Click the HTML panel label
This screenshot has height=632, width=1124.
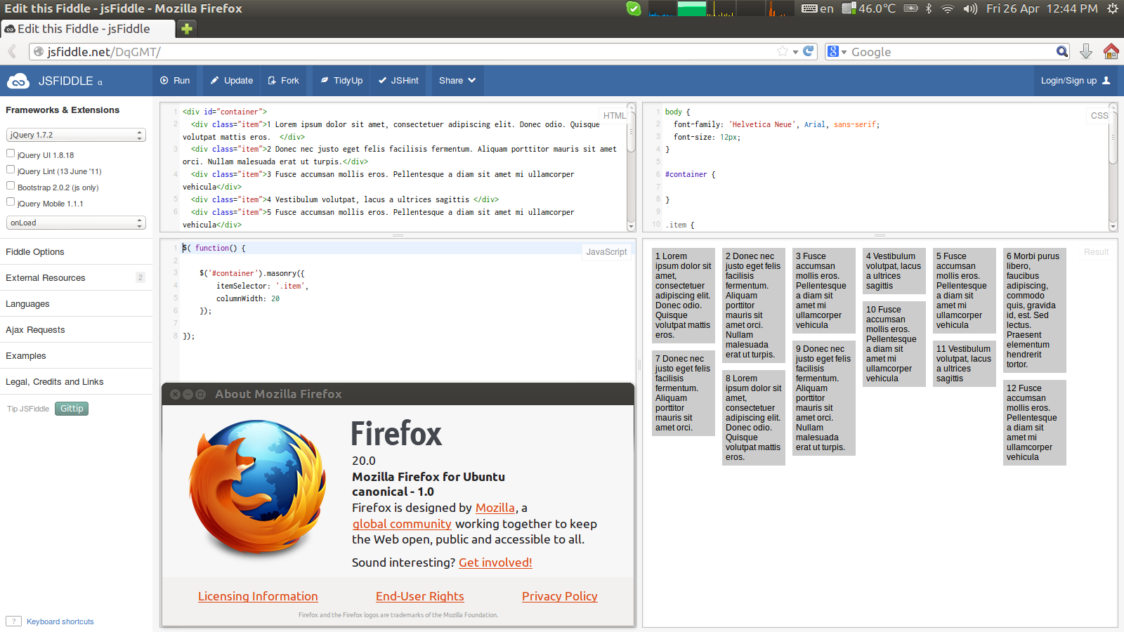pos(614,116)
